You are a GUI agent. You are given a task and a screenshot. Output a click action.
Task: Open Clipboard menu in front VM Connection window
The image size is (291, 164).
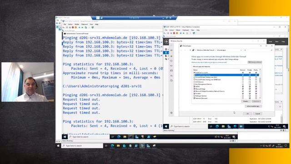point(186,30)
